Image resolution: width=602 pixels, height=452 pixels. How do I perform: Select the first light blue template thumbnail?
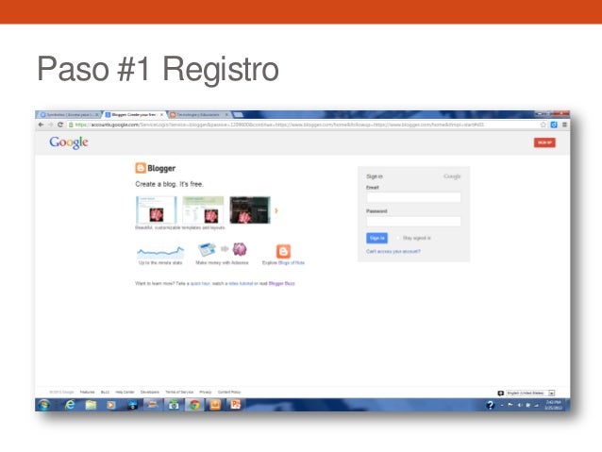[157, 210]
